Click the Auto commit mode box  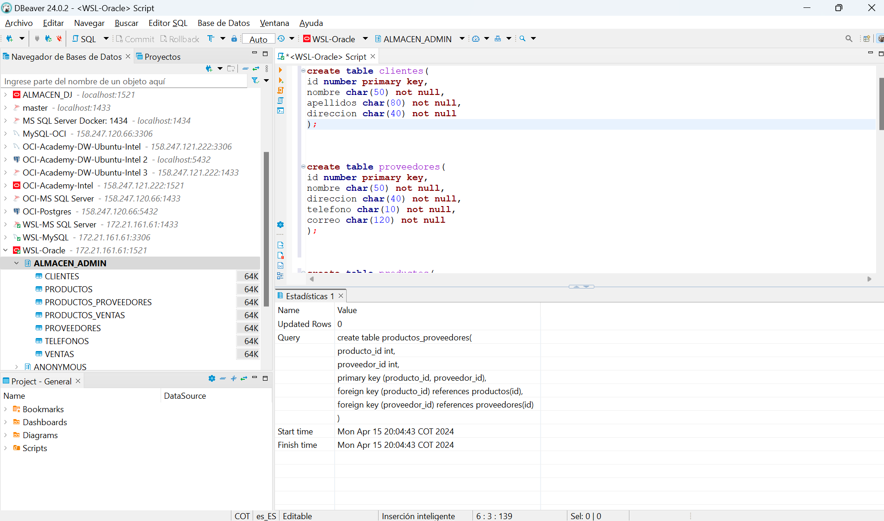[x=258, y=39]
